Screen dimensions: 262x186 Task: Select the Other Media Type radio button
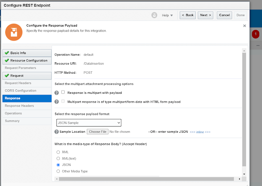point(58,171)
